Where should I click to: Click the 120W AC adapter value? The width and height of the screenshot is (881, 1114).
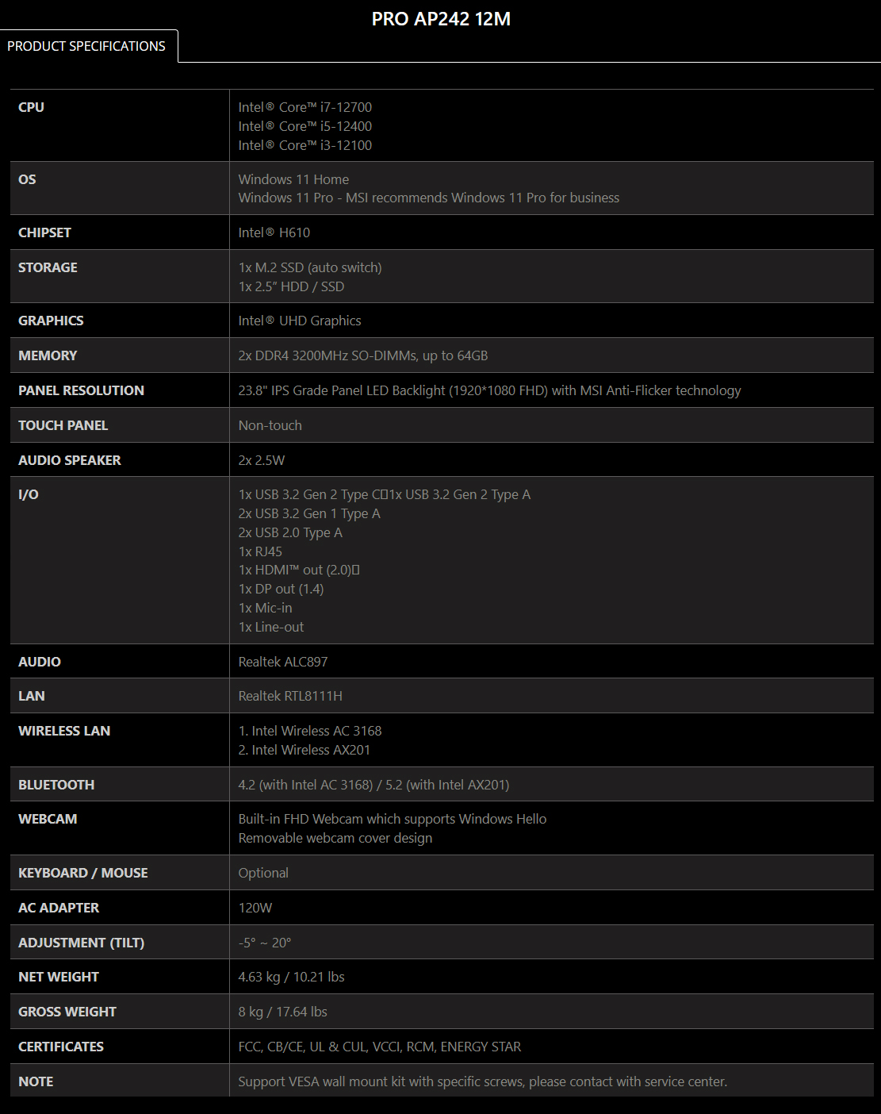(x=255, y=908)
